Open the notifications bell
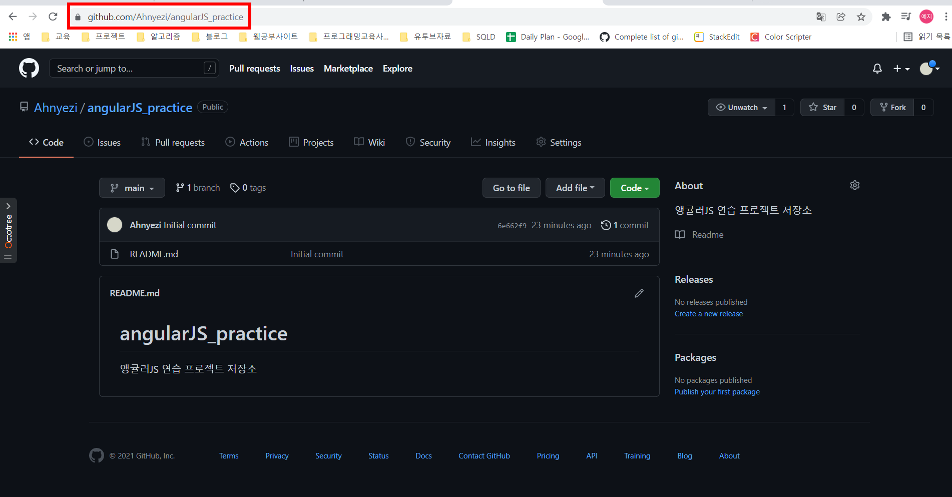Screen dimensions: 952x497 tap(877, 69)
